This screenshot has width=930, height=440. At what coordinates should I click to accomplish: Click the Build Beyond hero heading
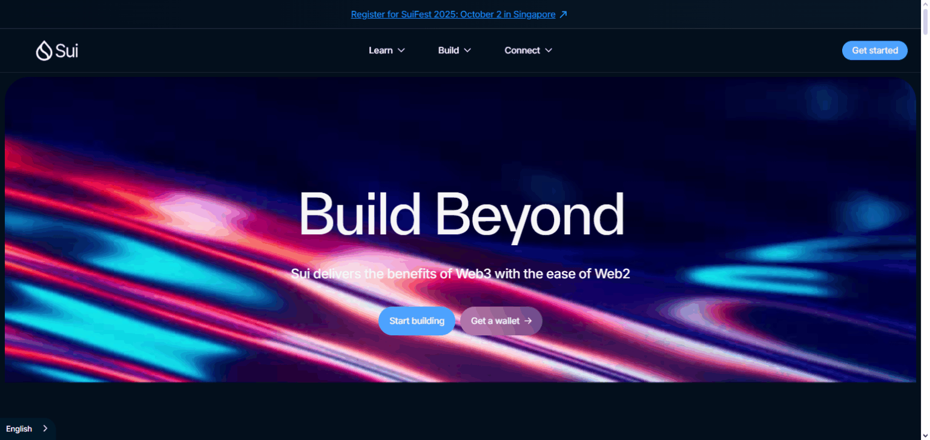(461, 215)
